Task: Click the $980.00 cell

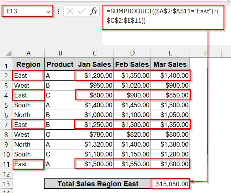Action: point(170,85)
